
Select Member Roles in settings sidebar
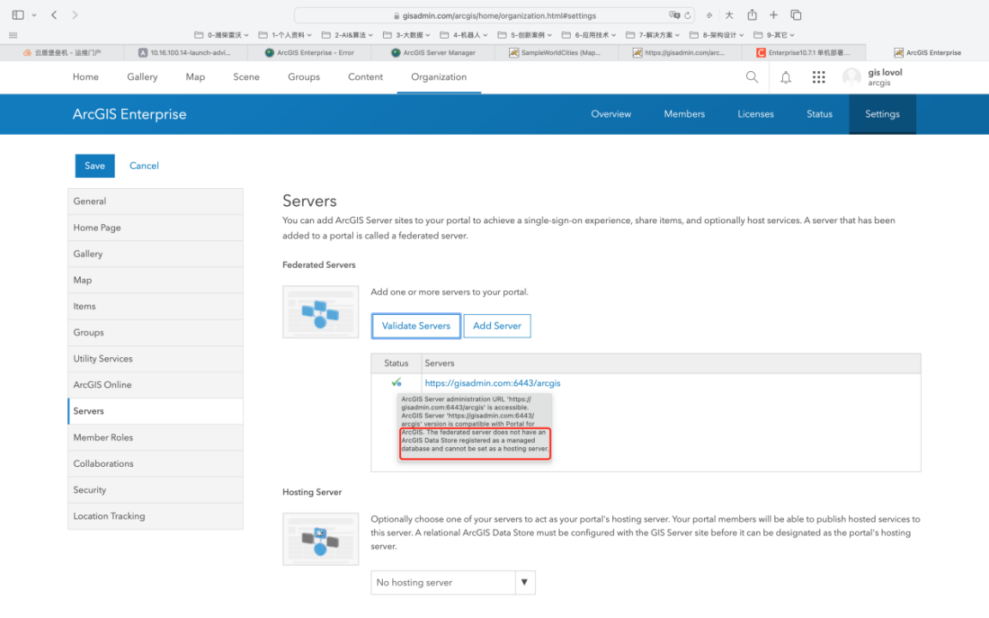(x=155, y=438)
